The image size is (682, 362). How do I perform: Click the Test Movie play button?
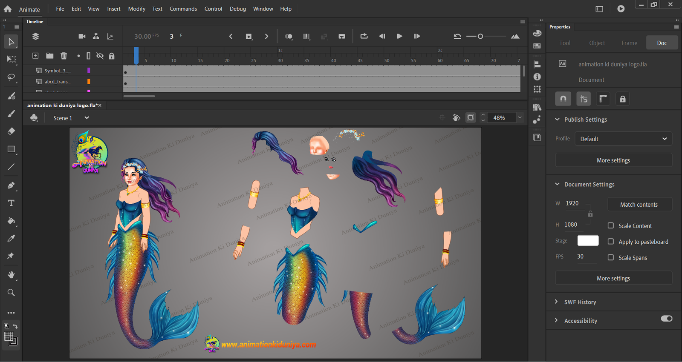(x=621, y=9)
